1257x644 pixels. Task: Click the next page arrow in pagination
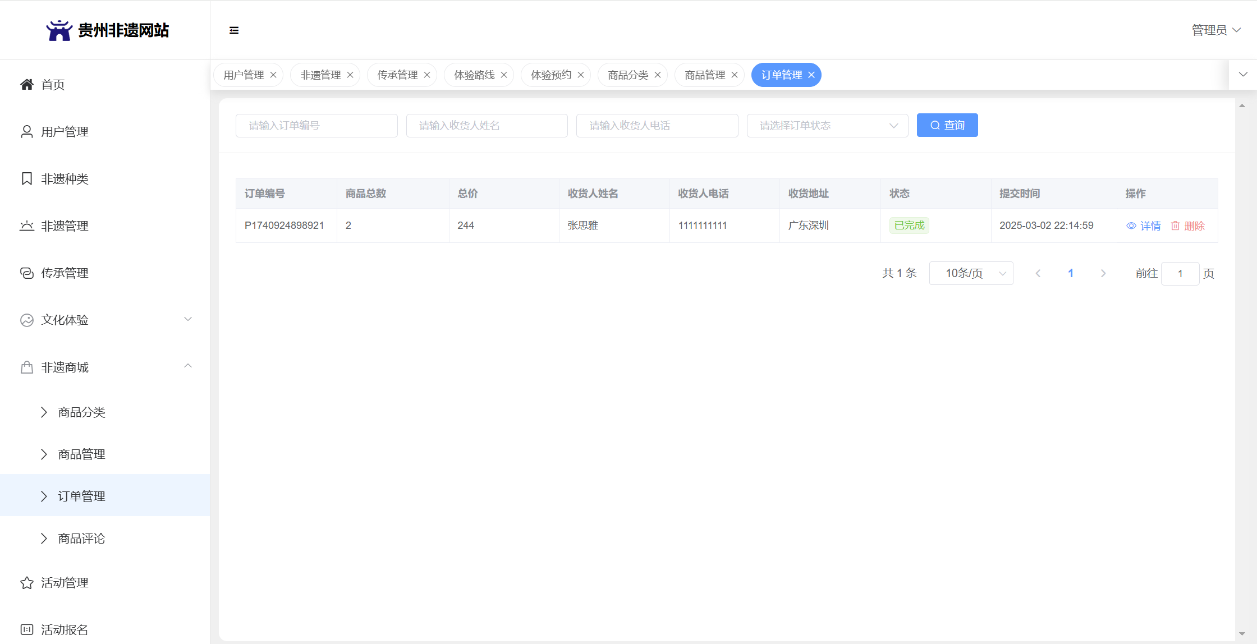click(x=1103, y=273)
